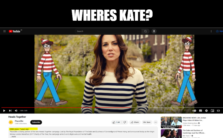Subscribe to the Place2Be channel
Viewport: 223px width, 138px height.
point(36,122)
